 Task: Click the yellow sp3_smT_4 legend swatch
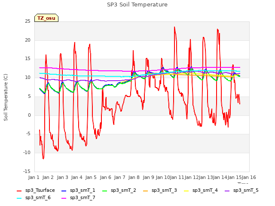tap(186, 191)
